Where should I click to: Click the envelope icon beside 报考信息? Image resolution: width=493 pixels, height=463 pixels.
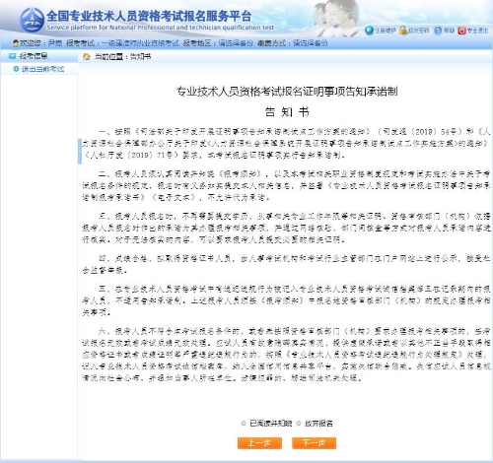tap(13, 56)
